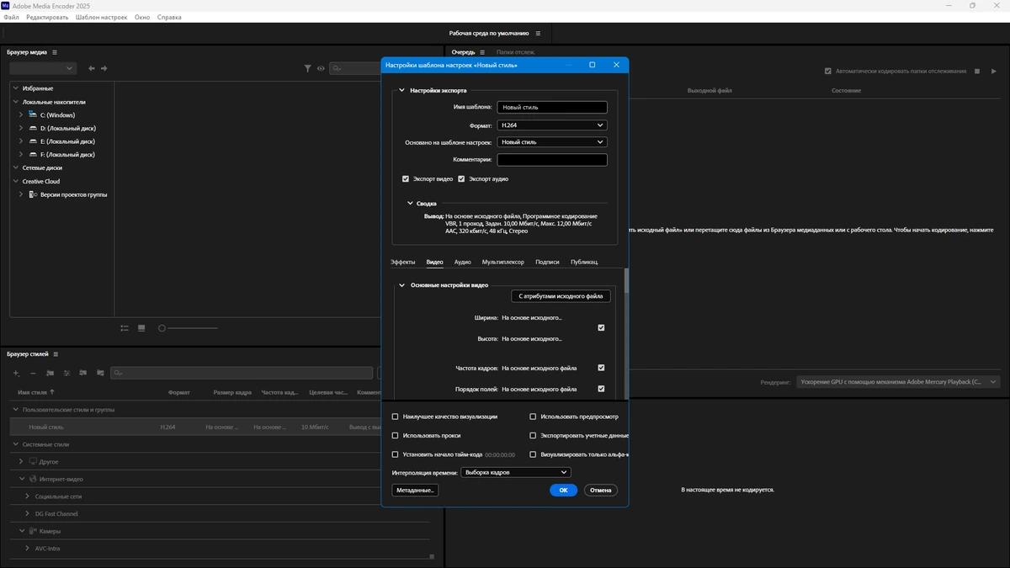Click the Интернет-видео globe icon

coord(34,479)
